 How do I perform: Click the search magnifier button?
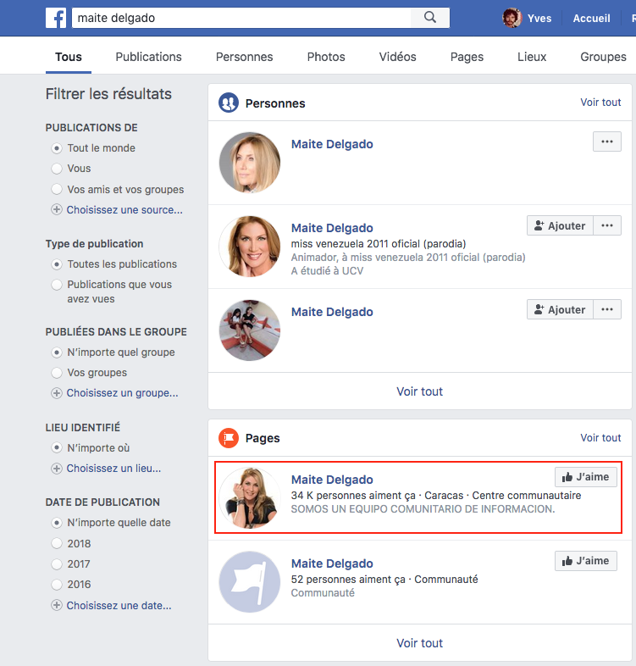[430, 18]
